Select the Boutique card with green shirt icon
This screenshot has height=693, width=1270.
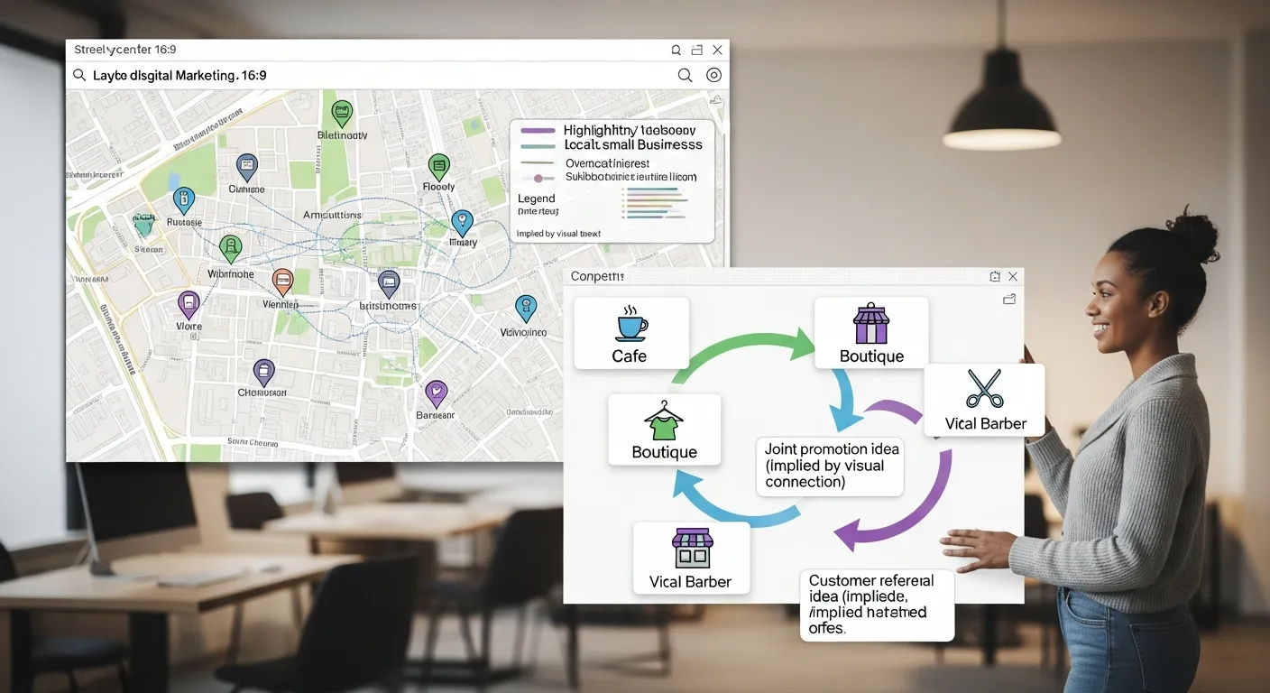click(x=664, y=430)
